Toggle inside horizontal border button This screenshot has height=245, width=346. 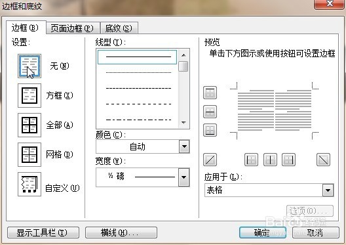click(x=210, y=112)
